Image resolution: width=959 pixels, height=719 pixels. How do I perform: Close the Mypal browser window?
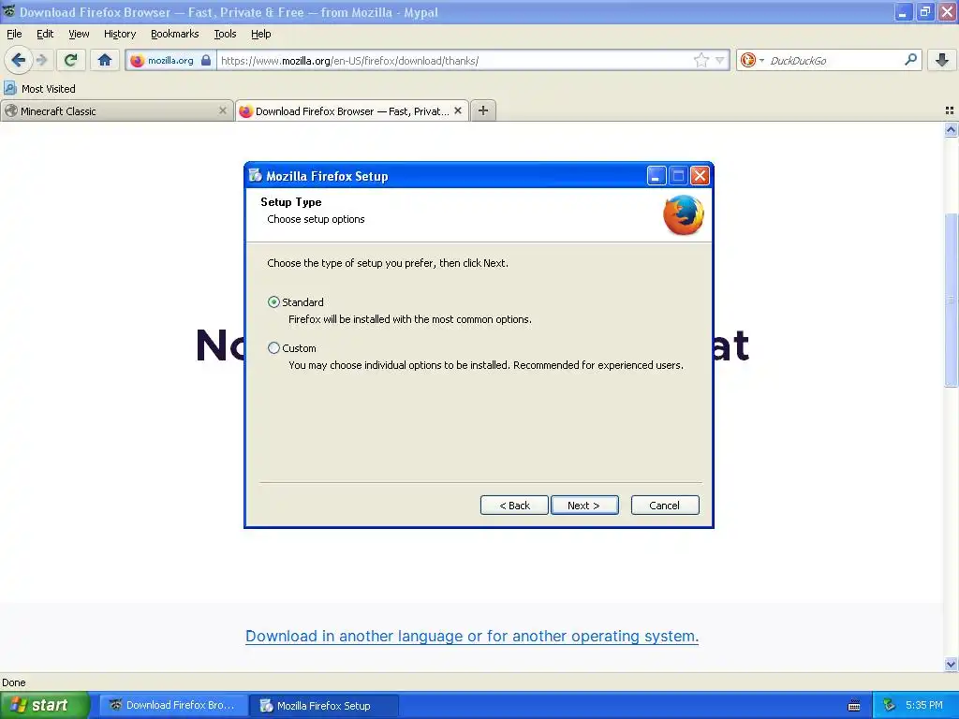947,12
